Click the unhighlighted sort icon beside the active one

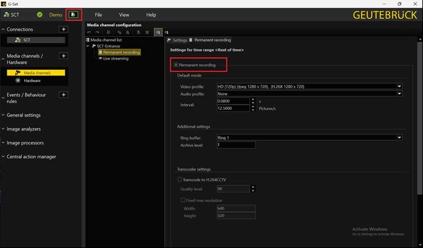166,32
